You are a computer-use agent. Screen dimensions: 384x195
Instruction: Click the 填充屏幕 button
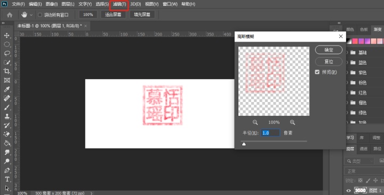(x=142, y=15)
